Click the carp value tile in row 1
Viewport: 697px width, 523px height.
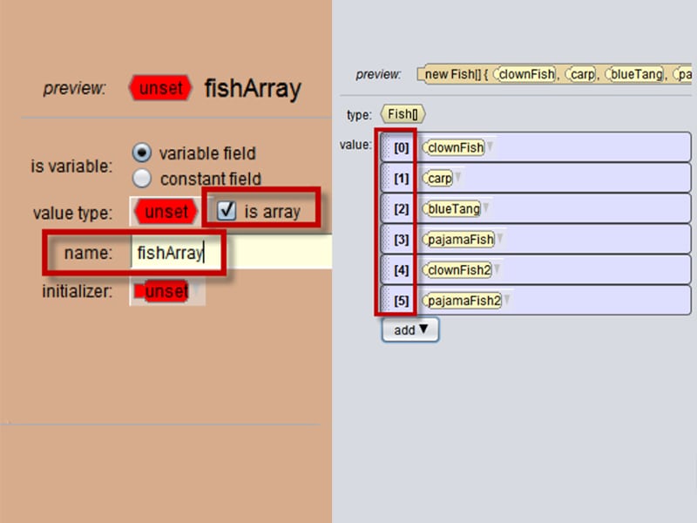coord(438,178)
